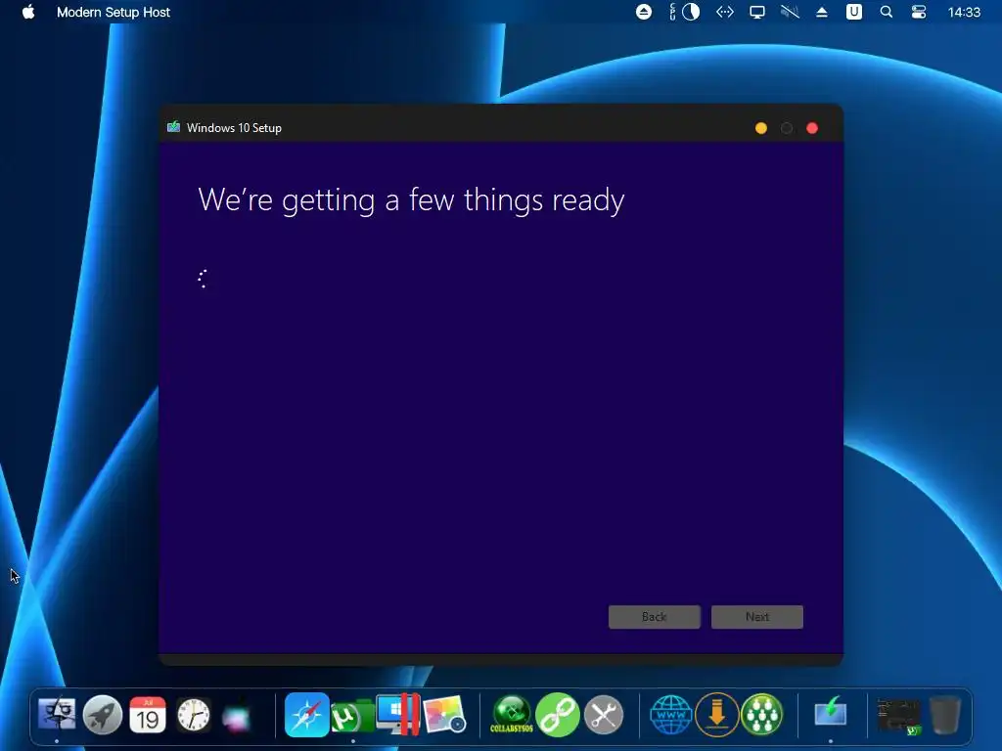Launch Safari compass from the dock
Image resolution: width=1002 pixels, height=751 pixels.
[x=306, y=715]
